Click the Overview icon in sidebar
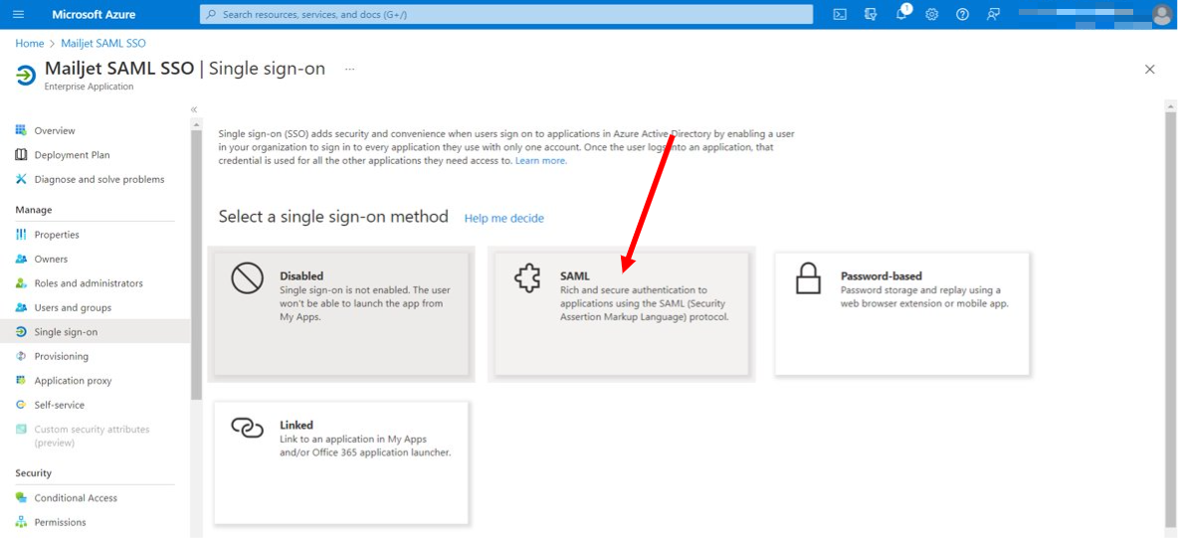The image size is (1178, 540). click(x=21, y=130)
